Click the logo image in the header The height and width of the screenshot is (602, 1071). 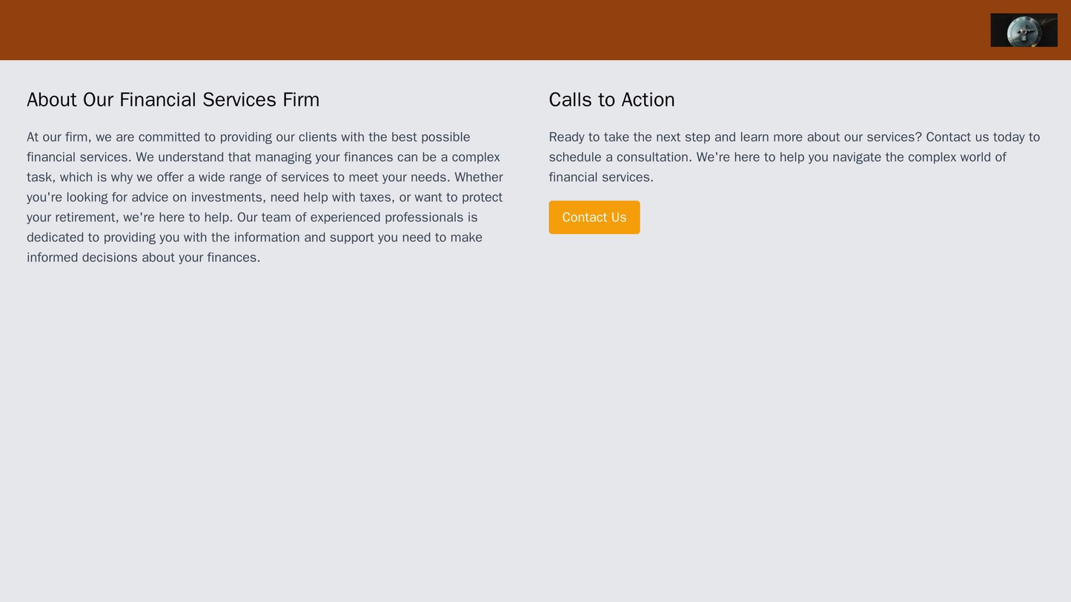[1024, 30]
